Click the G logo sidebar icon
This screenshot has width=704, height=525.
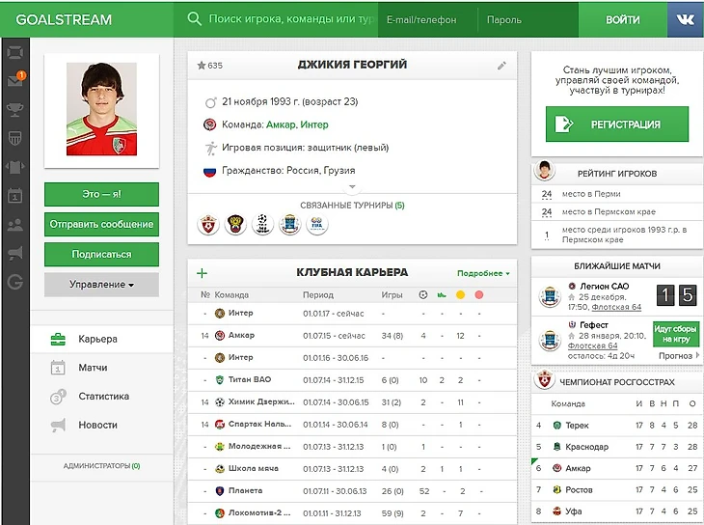click(15, 282)
